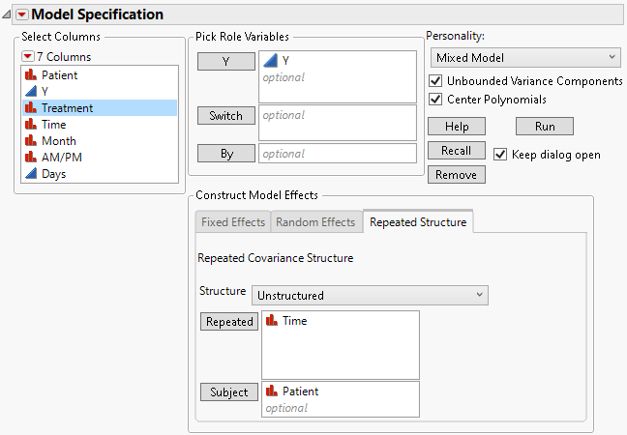The height and width of the screenshot is (435, 627).
Task: Click the nominal icon beside AM/PM
Action: point(30,157)
